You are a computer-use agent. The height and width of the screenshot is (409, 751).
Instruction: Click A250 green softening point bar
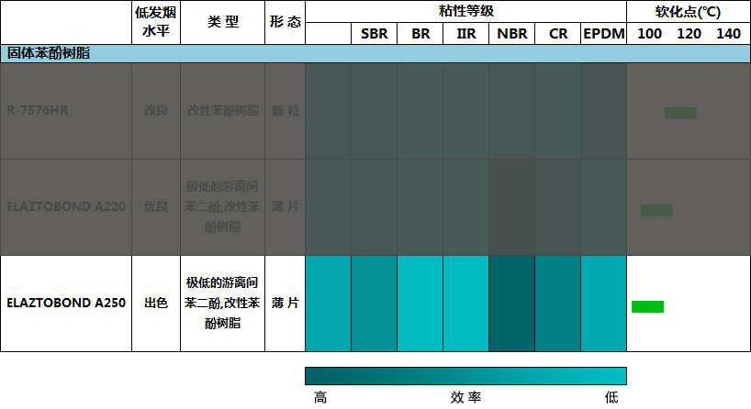point(647,306)
